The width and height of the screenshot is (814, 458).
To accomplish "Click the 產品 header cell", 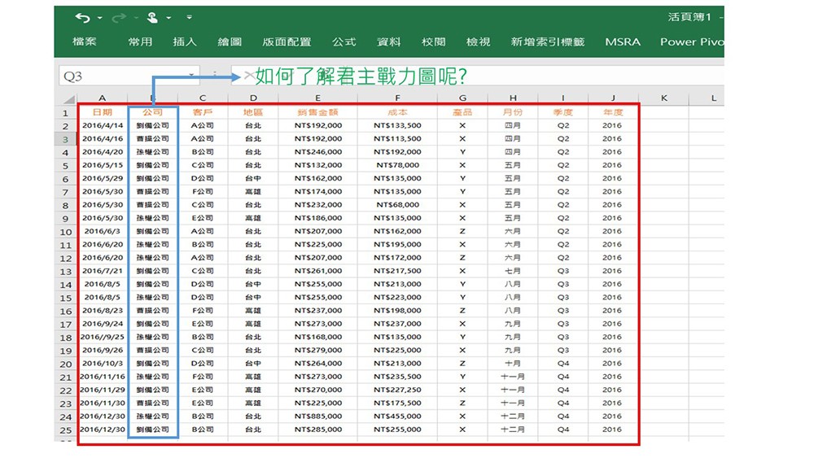I will click(x=462, y=112).
